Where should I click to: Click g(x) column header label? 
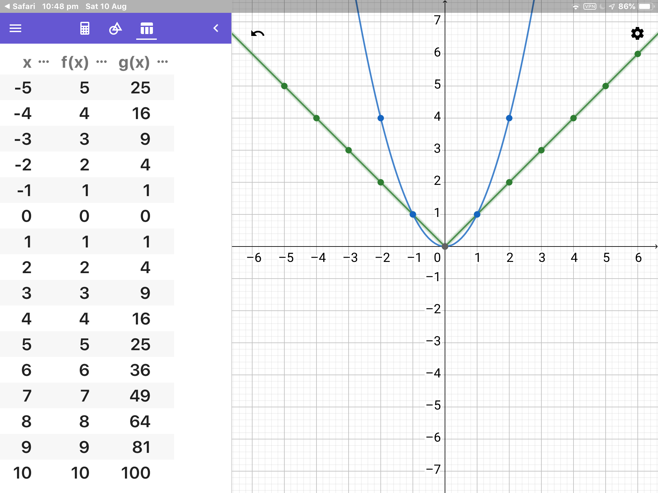[134, 62]
